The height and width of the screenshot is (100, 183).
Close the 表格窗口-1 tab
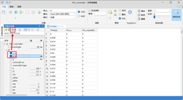coord(63,26)
